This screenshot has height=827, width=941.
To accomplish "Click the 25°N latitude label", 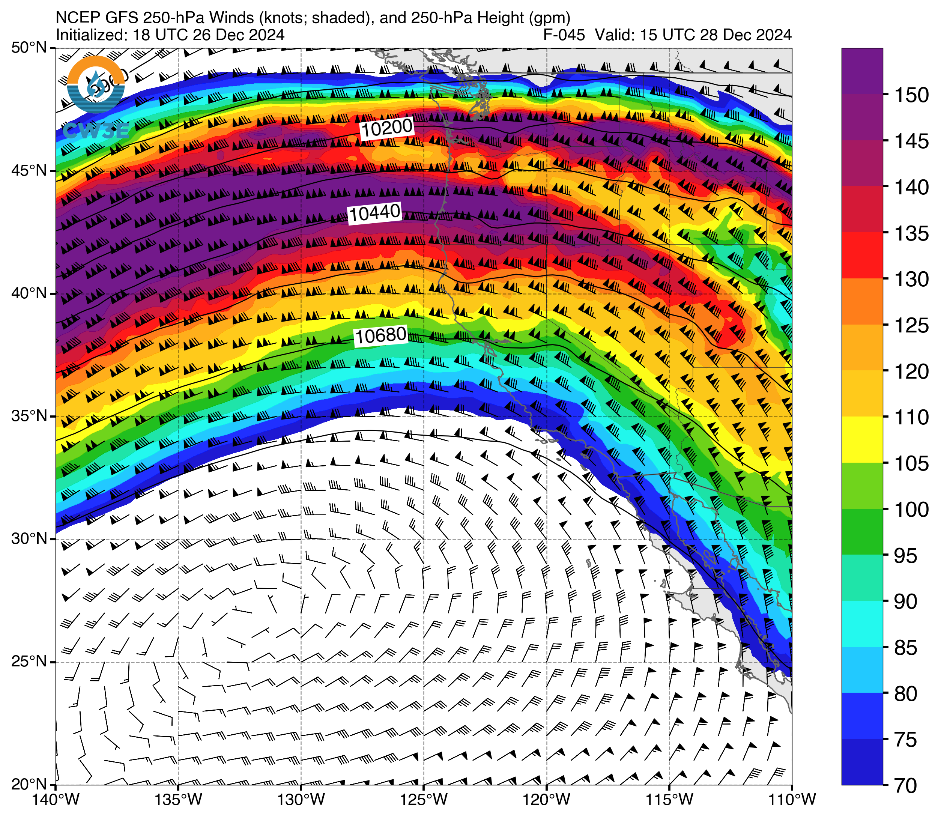I will [x=29, y=662].
